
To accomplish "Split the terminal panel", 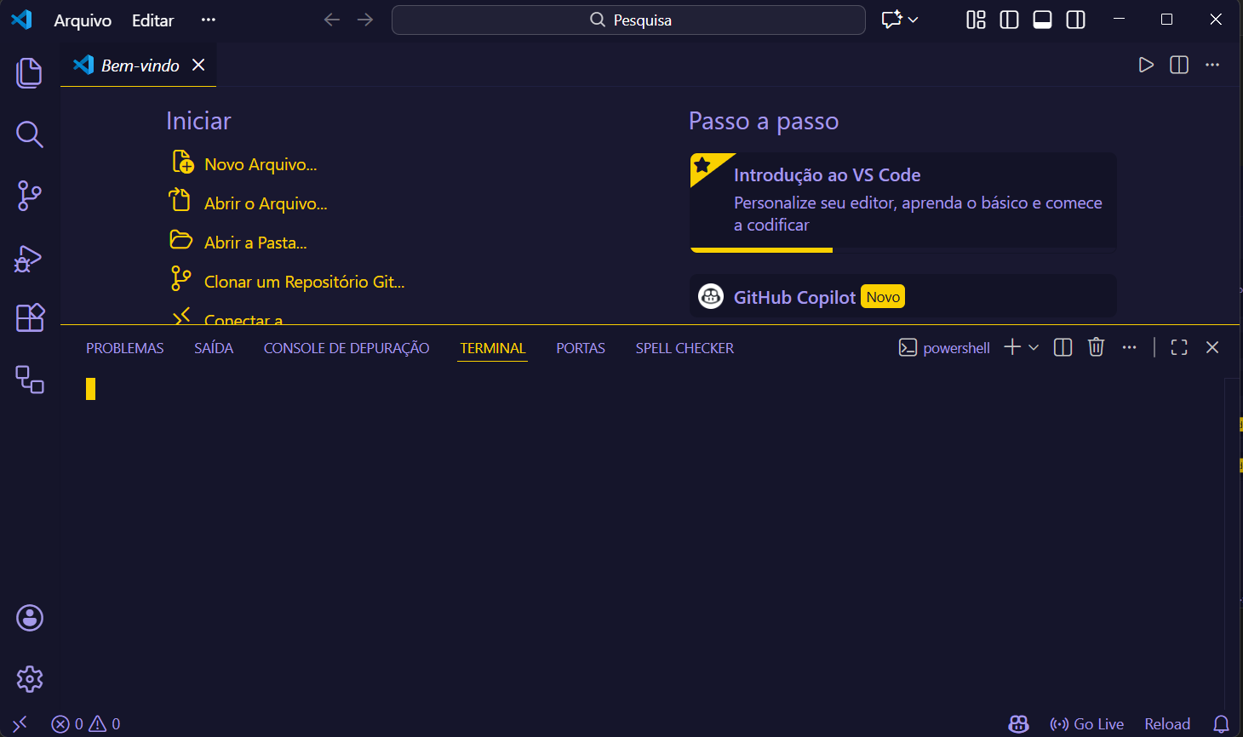I will pos(1063,347).
